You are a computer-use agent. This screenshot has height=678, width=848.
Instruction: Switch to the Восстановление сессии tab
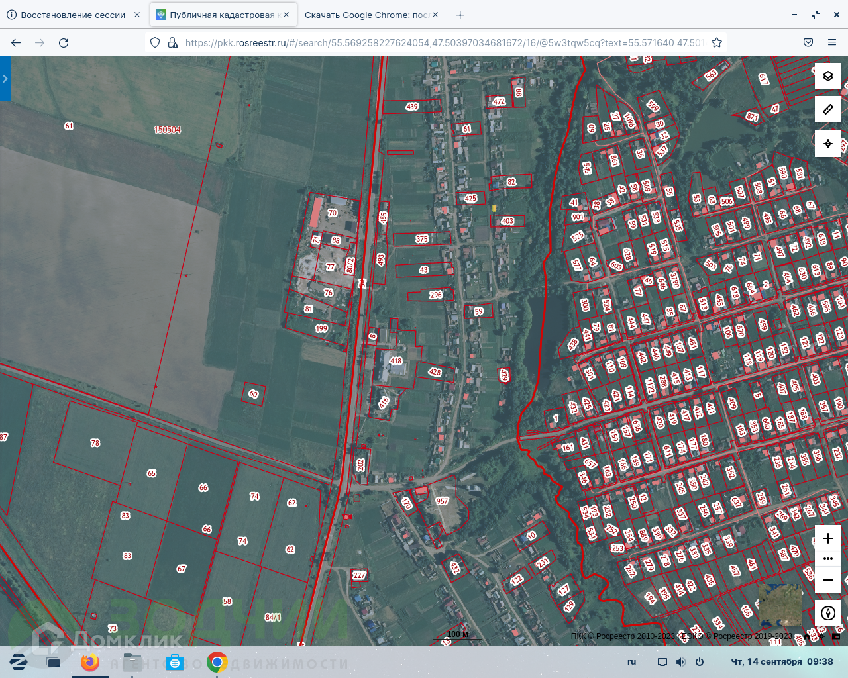pyautogui.click(x=73, y=15)
